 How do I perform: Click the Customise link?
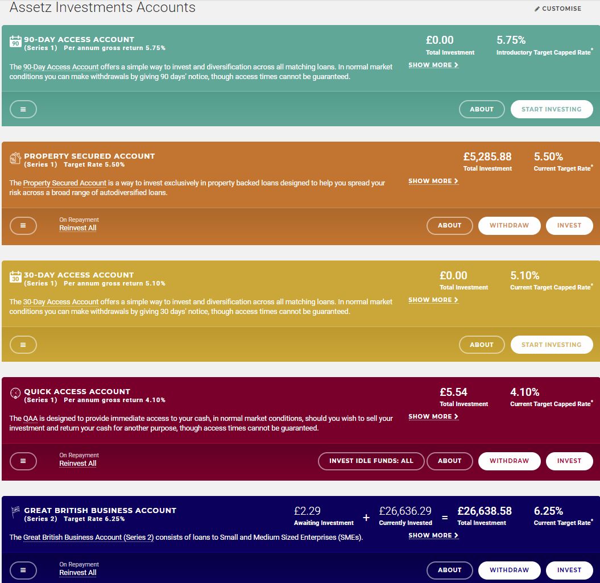(x=557, y=9)
